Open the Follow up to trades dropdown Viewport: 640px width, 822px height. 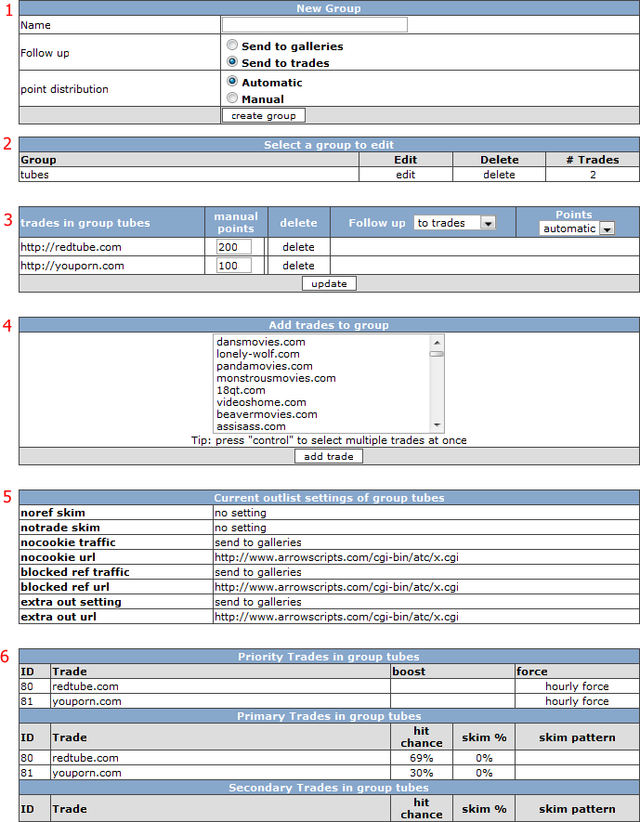455,223
